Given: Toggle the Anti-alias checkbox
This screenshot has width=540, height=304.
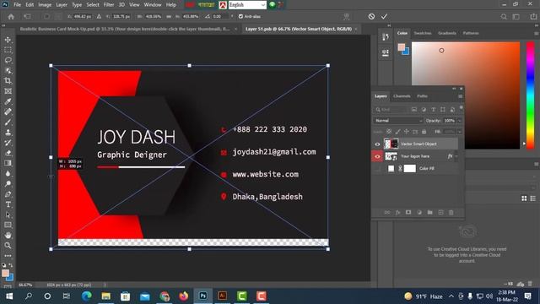Looking at the screenshot, I should (x=240, y=17).
